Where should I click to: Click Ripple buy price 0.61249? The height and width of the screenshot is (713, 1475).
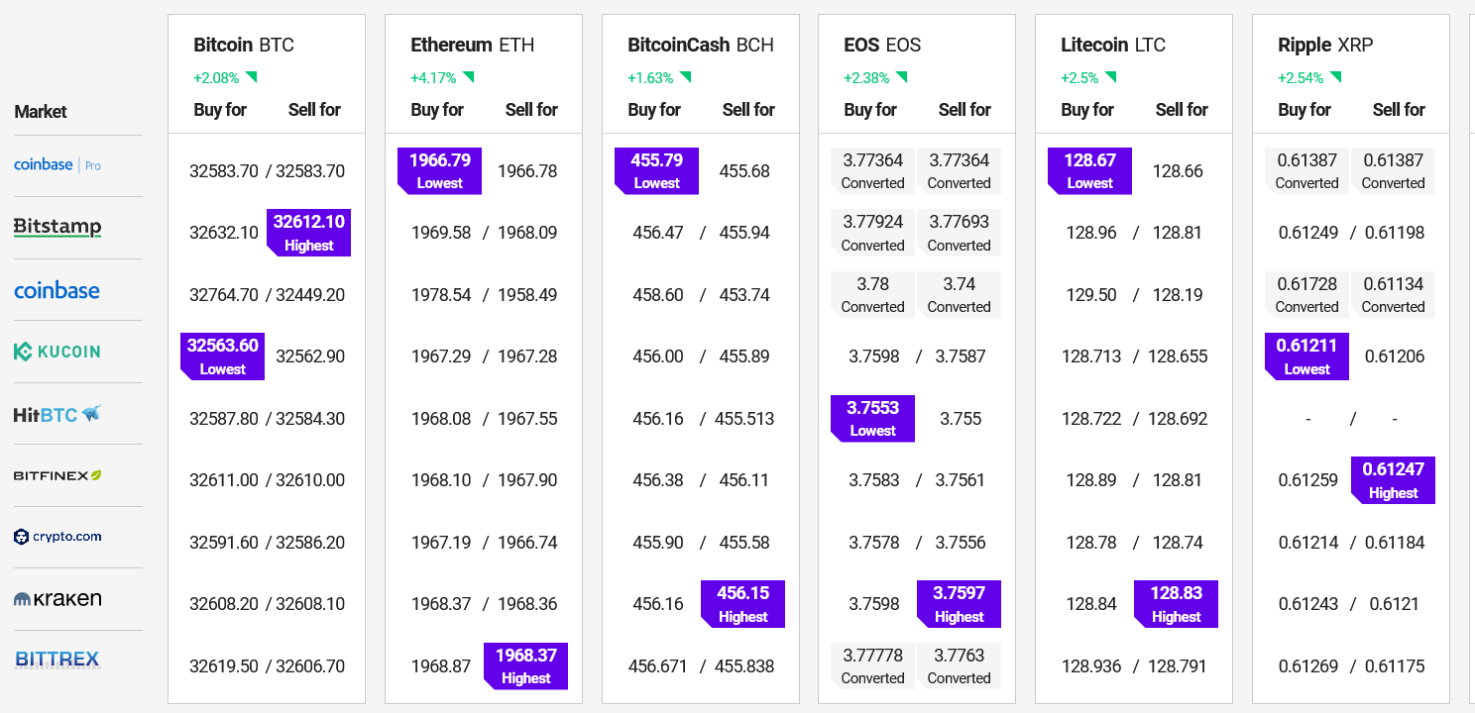point(1308,233)
